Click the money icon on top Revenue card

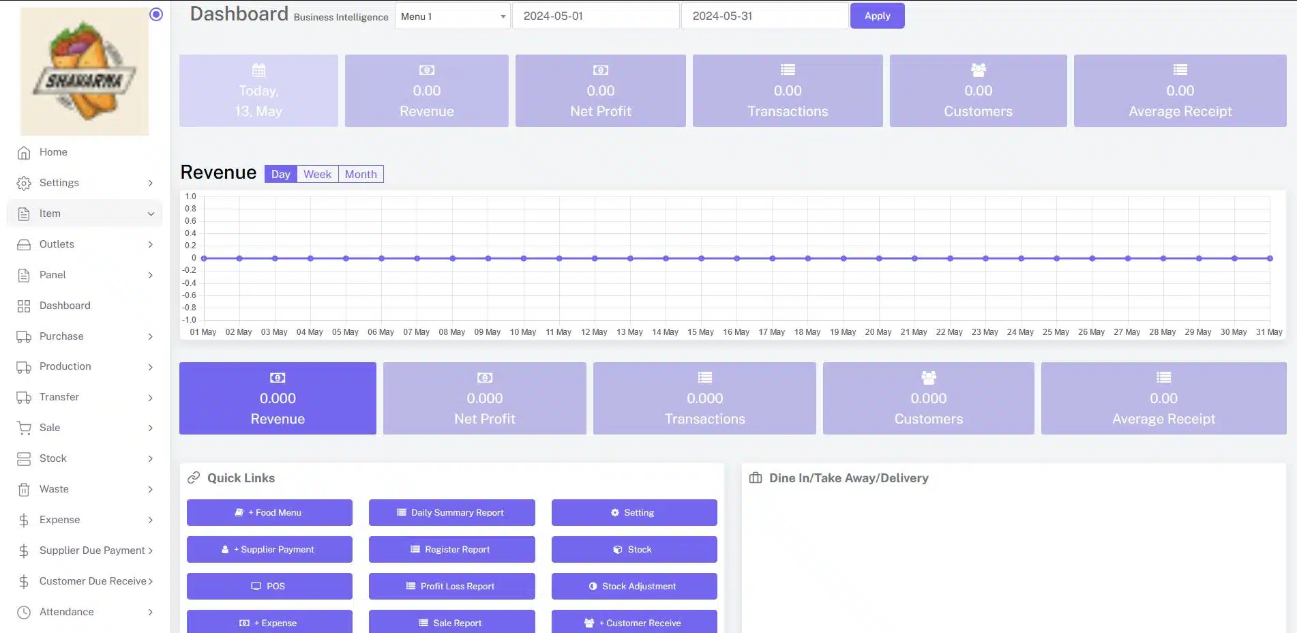427,70
